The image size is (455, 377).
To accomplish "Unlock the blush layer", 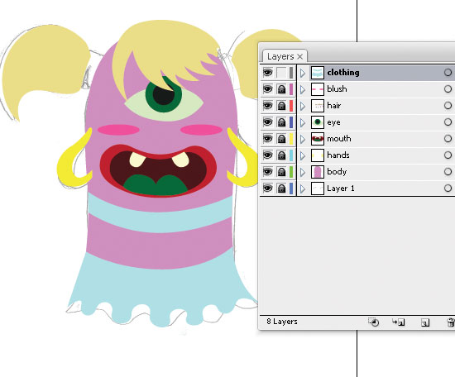I will click(281, 89).
